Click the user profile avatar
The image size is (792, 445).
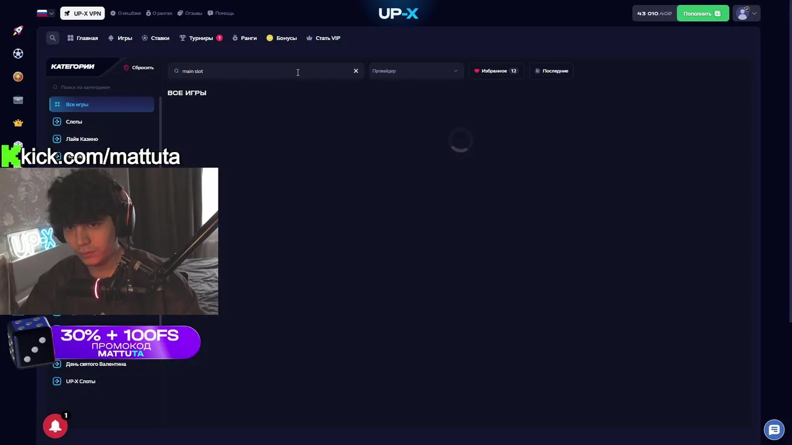tap(743, 14)
